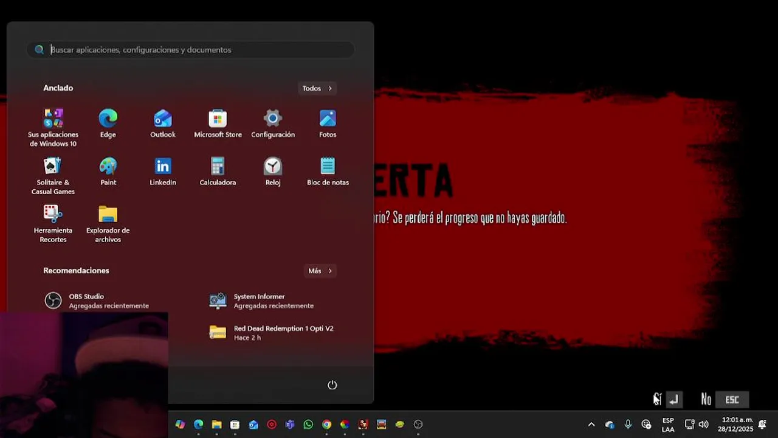The width and height of the screenshot is (778, 438).
Task: Open Bloc de notas
Action: point(328,172)
